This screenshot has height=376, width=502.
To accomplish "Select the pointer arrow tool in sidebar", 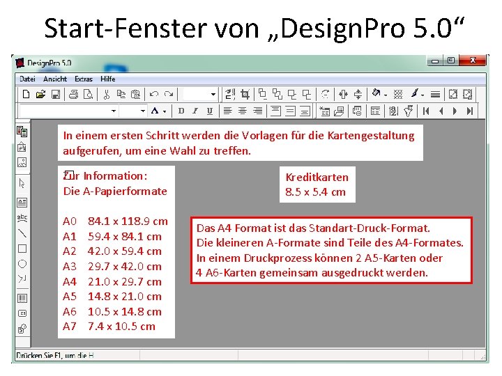I will pos(22,184).
